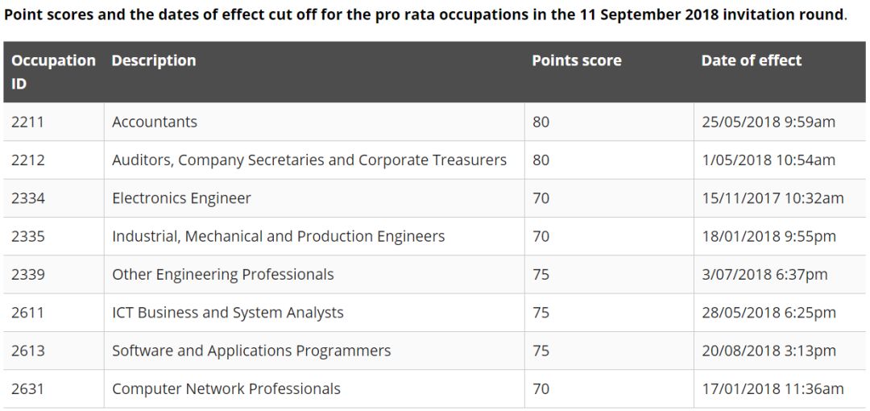Click Other Engineering Professionals cell
The height and width of the screenshot is (411, 870).
click(x=222, y=274)
